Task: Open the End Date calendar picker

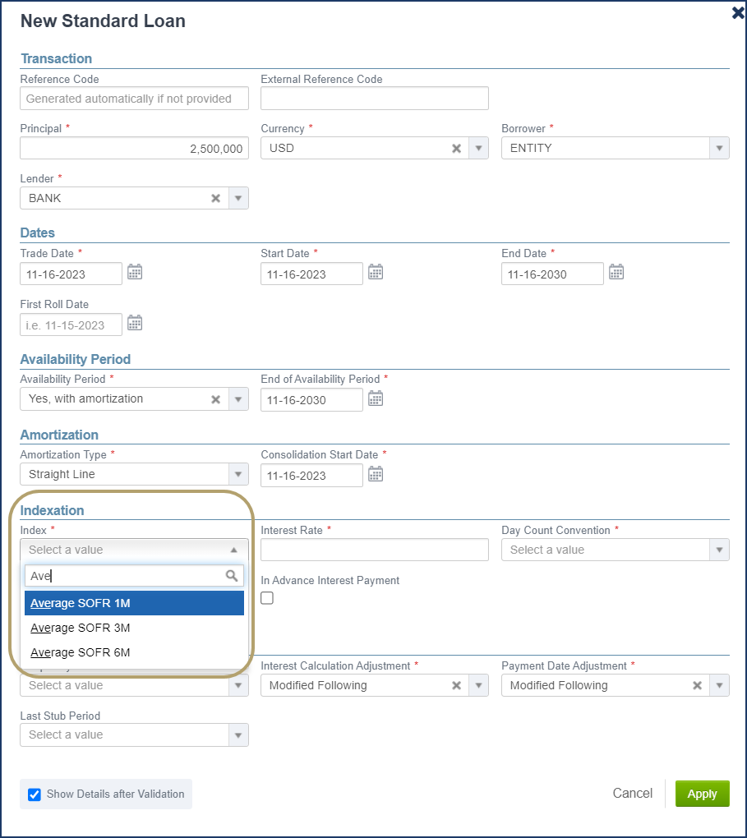Action: (616, 272)
